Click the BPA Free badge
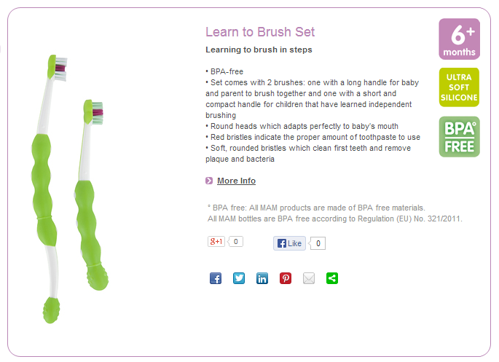This screenshot has width=499, height=362. 459,137
